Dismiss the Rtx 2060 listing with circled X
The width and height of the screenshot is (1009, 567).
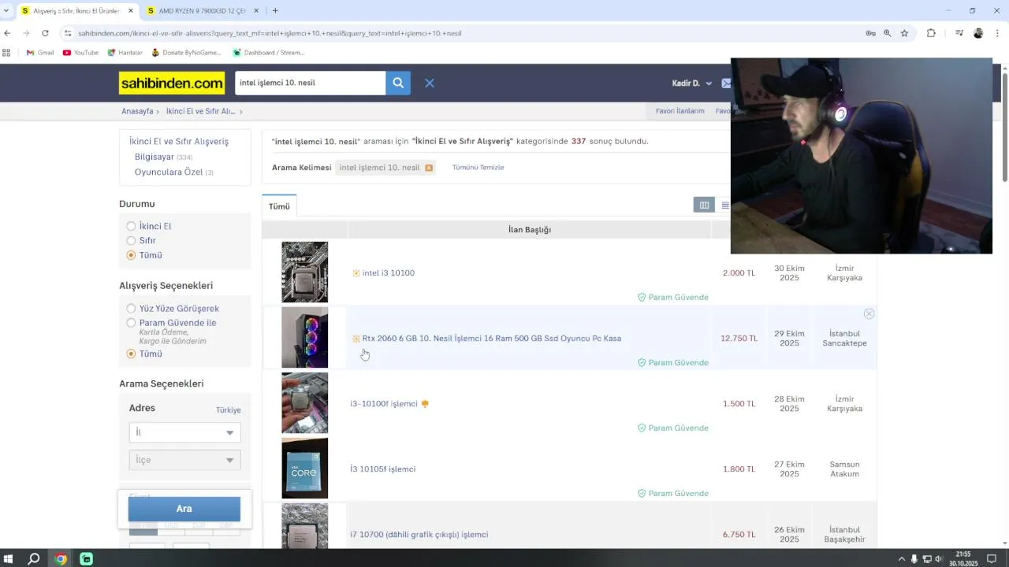click(x=869, y=313)
